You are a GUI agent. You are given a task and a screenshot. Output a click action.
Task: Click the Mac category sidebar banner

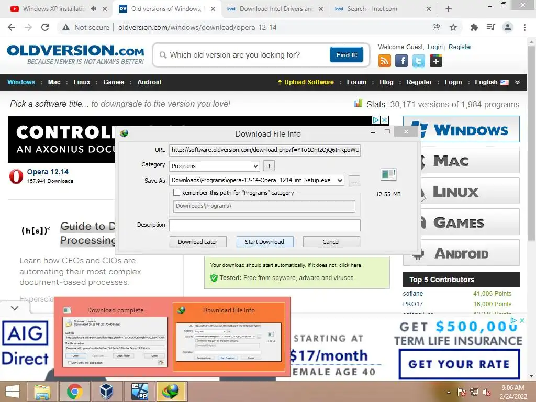(x=462, y=161)
